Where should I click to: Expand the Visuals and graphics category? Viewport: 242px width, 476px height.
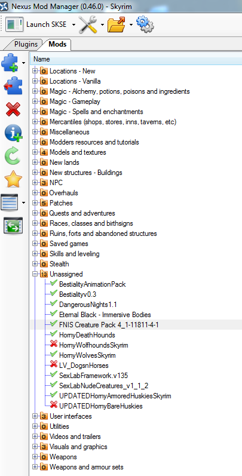point(35,447)
